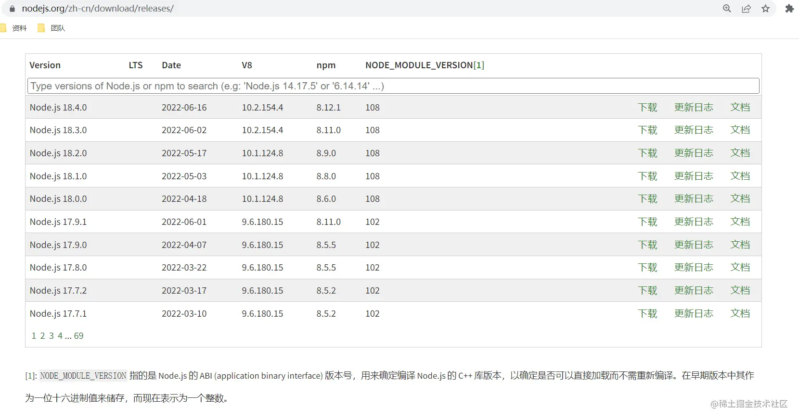Open changelog for Node.js 17.7.2
799x420 pixels.
tap(694, 291)
